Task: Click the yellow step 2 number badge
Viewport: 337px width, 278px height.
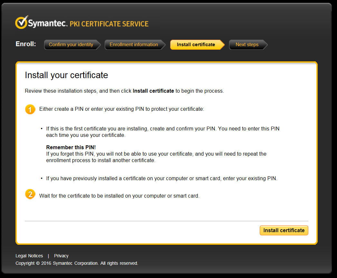Action: 30,194
